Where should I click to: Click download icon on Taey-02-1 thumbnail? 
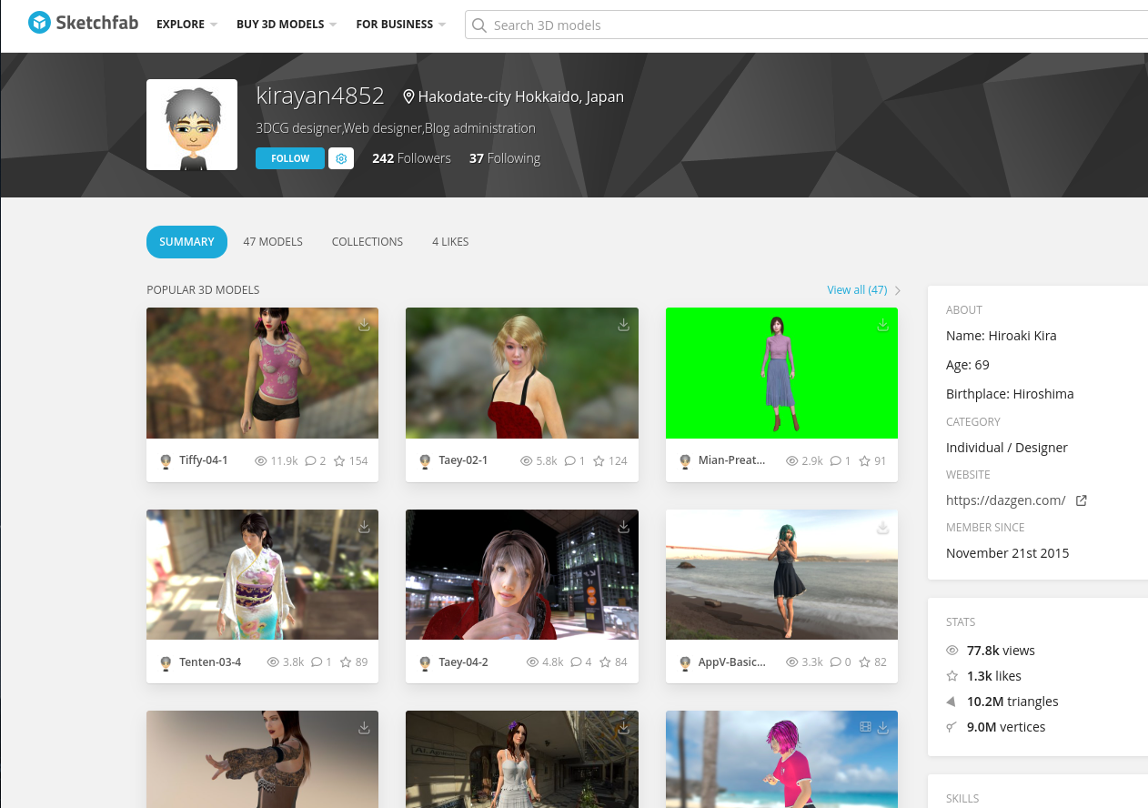click(623, 324)
